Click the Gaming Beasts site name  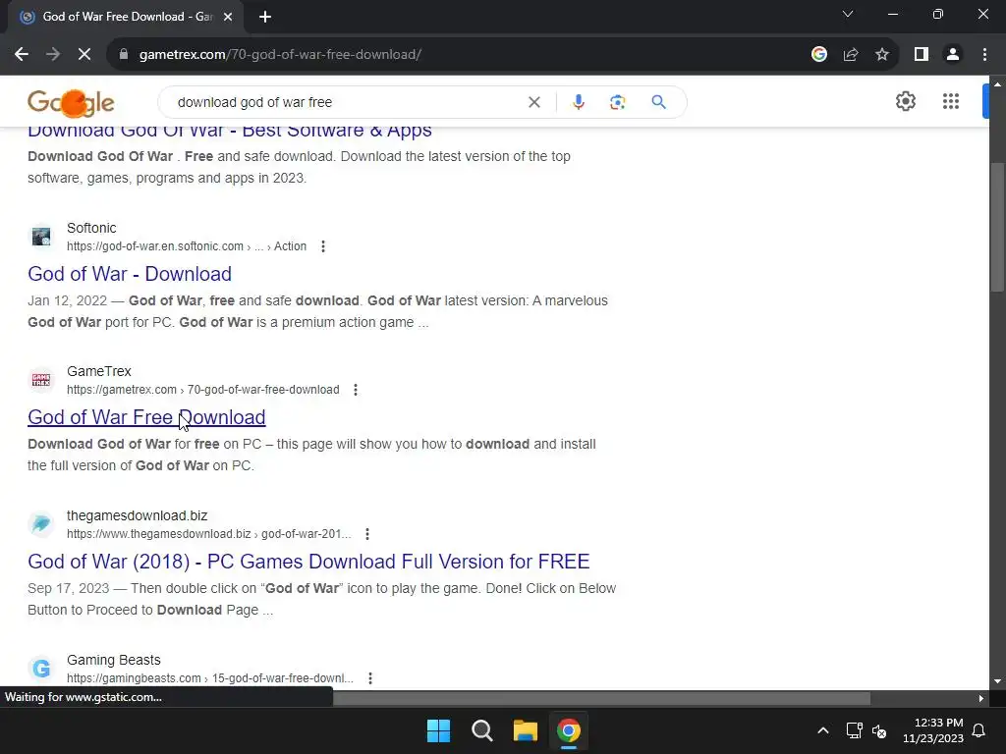pyautogui.click(x=114, y=660)
